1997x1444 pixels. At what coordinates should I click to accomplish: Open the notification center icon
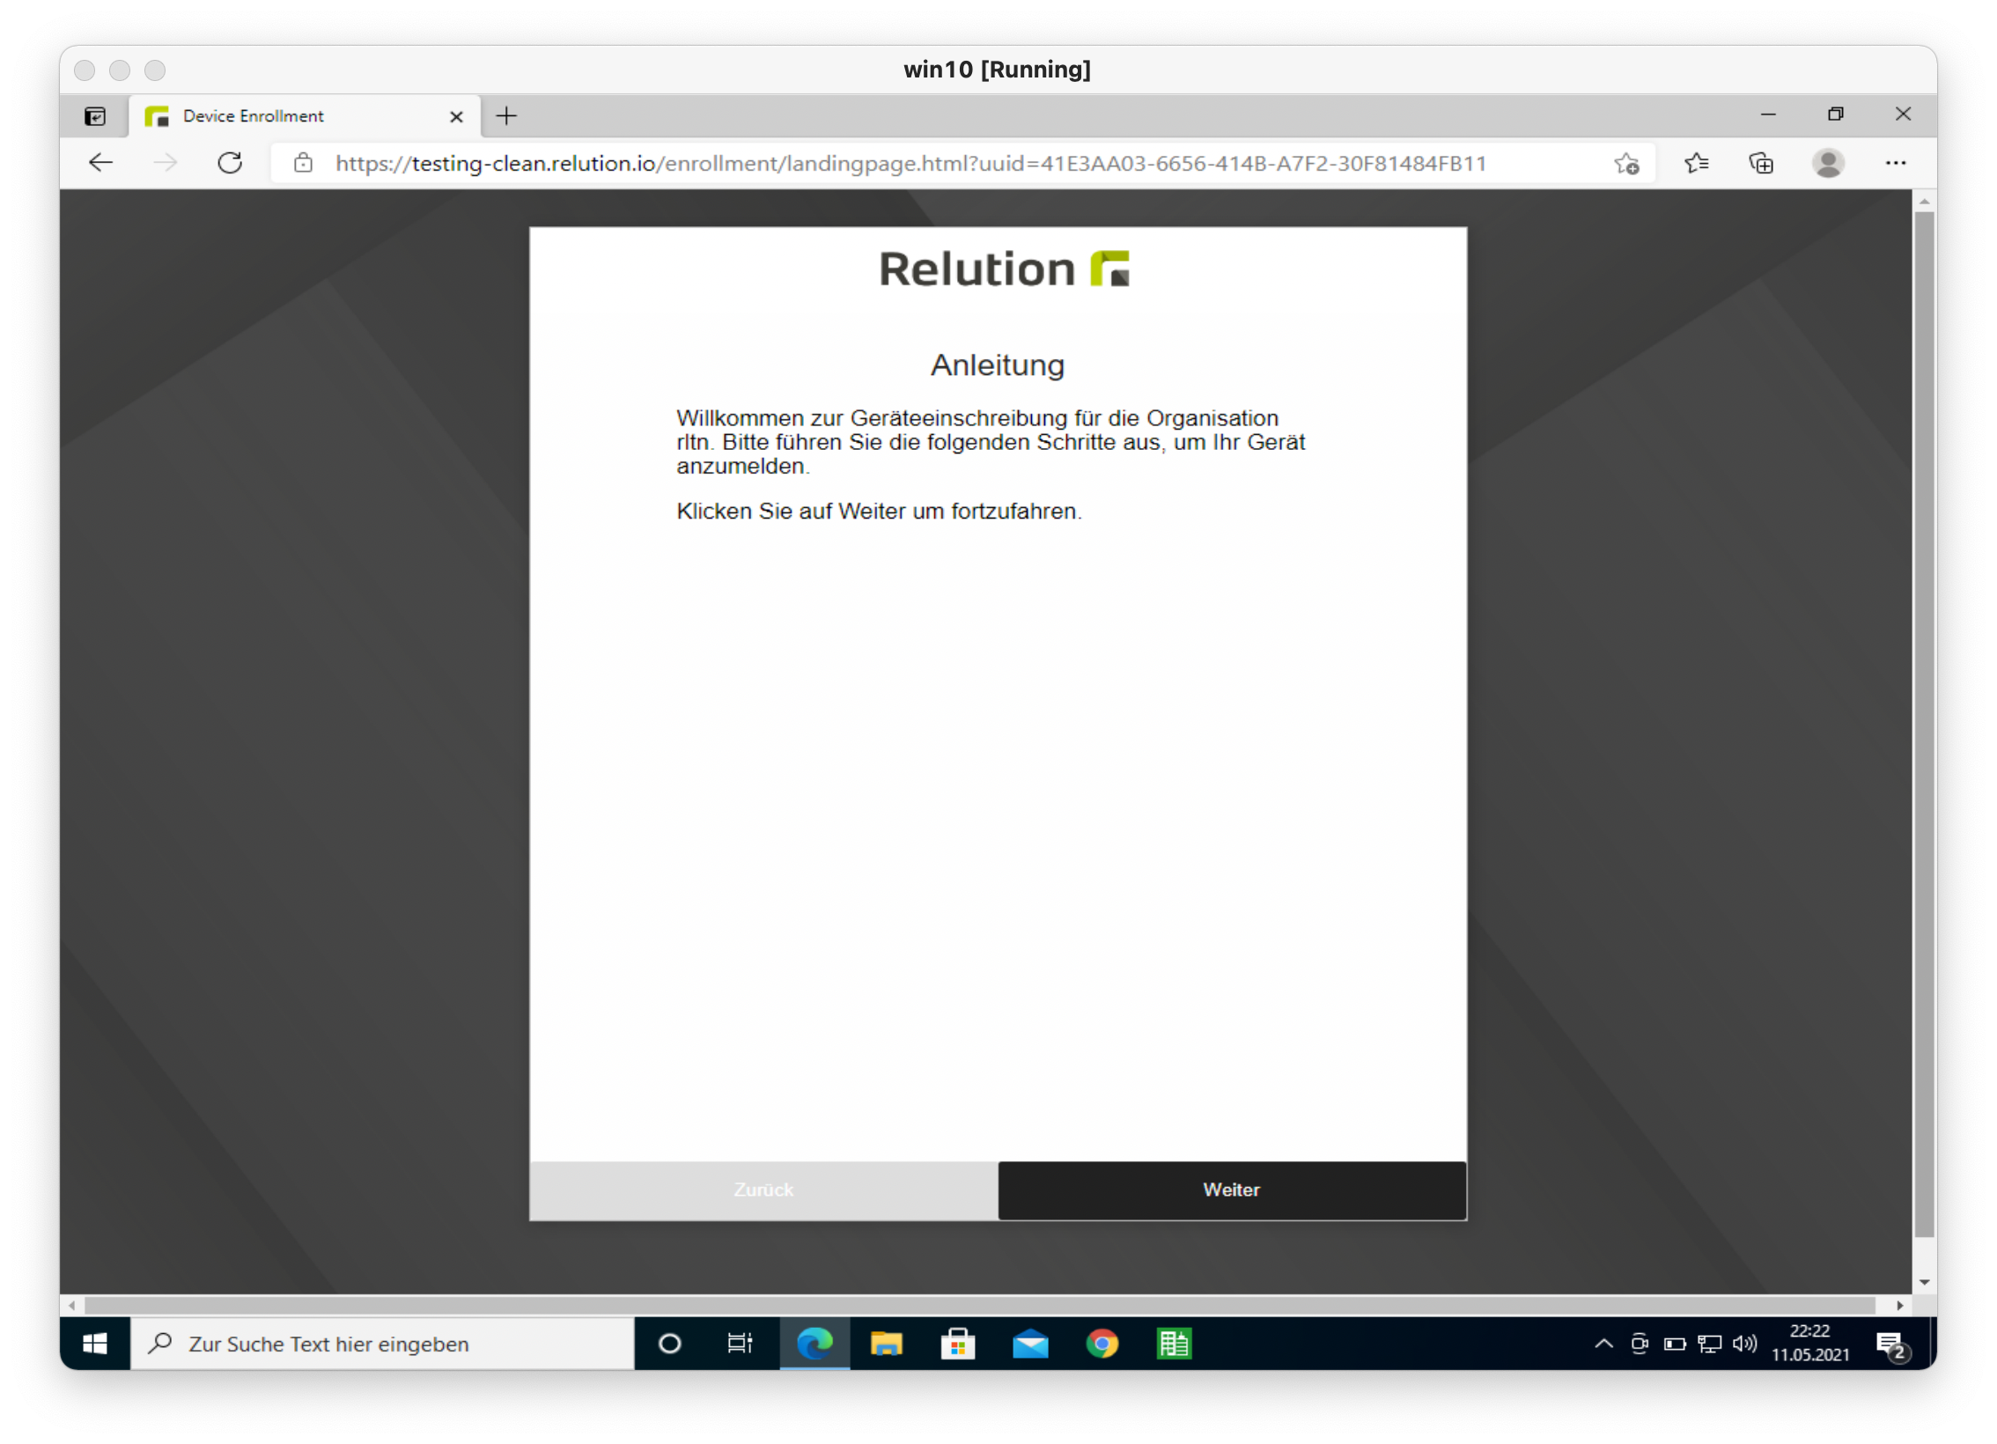pyautogui.click(x=1891, y=1345)
